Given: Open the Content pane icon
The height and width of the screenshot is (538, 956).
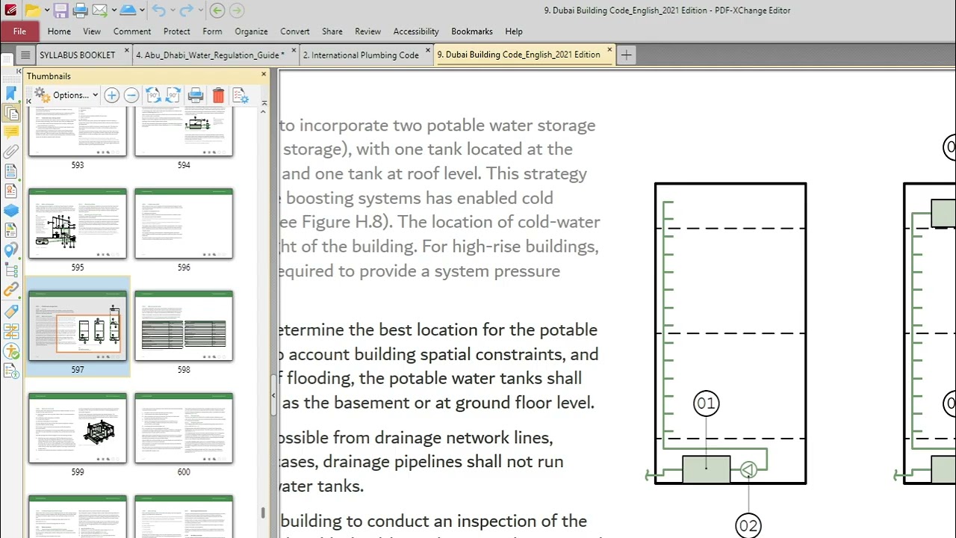Looking at the screenshot, I should click(x=11, y=230).
